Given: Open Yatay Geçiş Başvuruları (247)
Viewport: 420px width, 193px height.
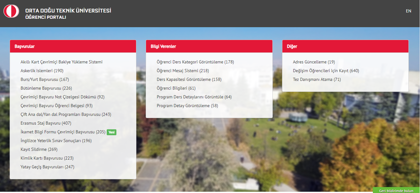Looking at the screenshot, I should [x=47, y=167].
